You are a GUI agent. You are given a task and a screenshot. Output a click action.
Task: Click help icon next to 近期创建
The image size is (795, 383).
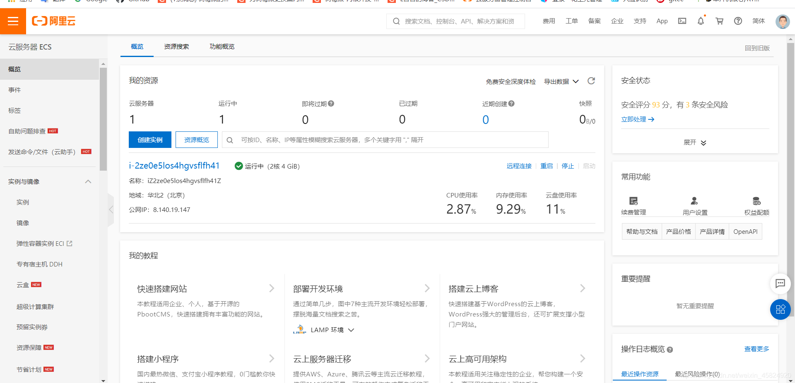[x=511, y=104]
